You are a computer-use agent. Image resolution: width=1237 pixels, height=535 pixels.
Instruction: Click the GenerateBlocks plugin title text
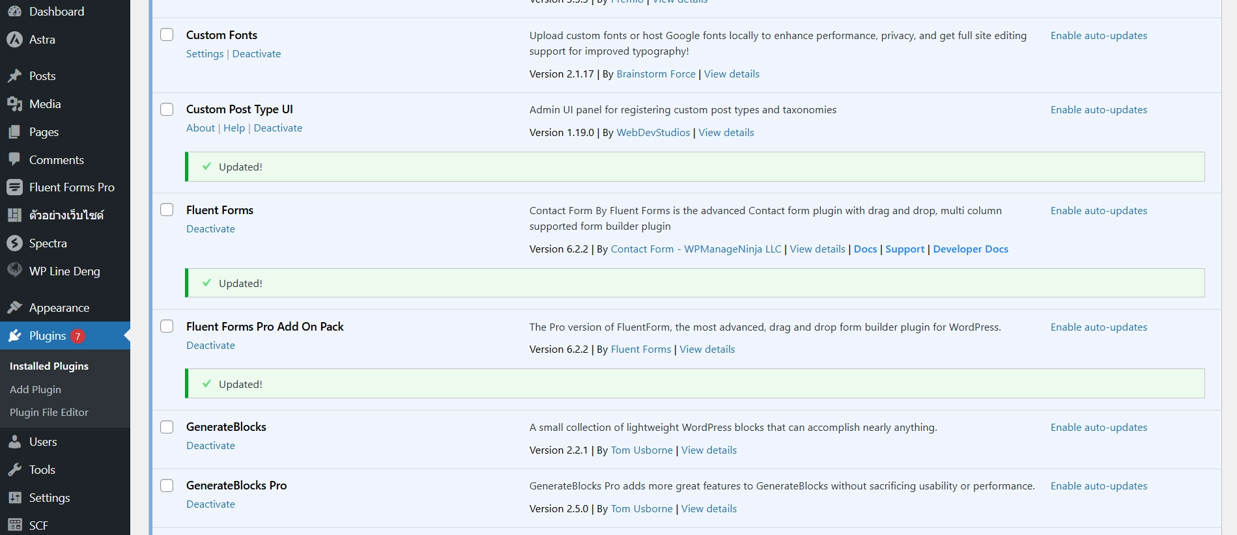(226, 426)
